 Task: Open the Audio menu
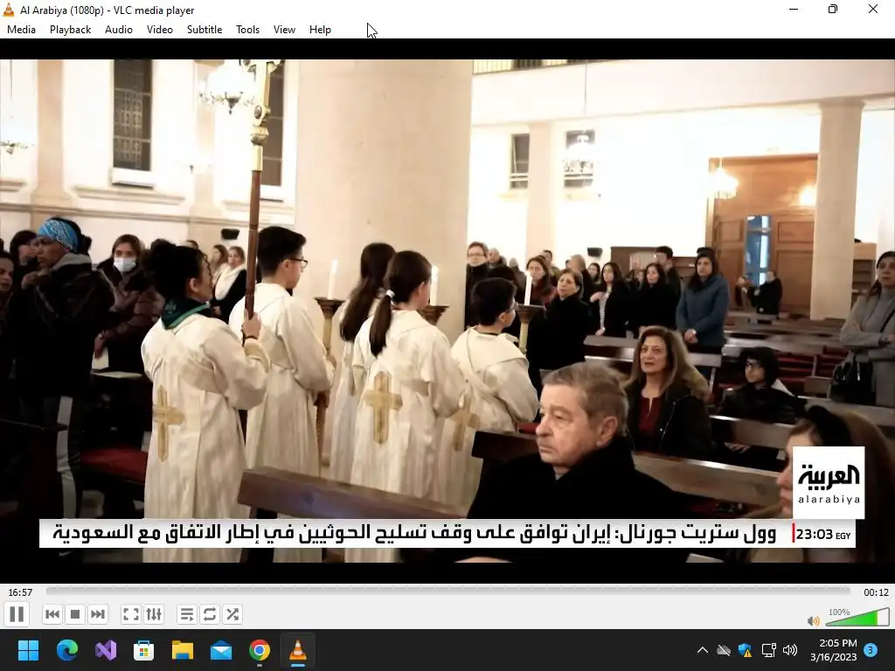click(119, 30)
